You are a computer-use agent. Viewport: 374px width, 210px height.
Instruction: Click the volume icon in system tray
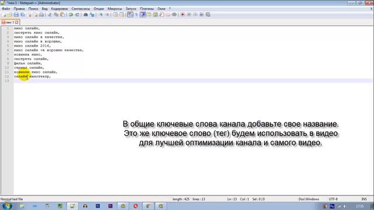345,206
